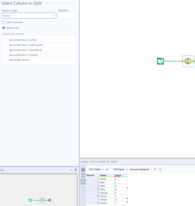Click Browse node in Overview thumbnail
This screenshot has width=195, height=206.
point(50,200)
